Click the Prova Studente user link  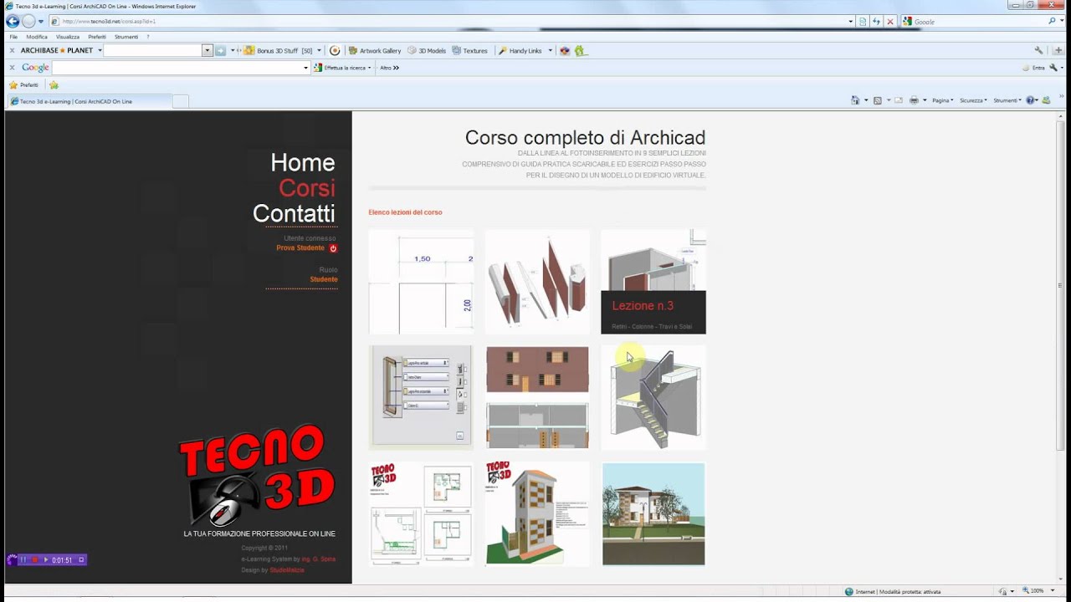pyautogui.click(x=300, y=248)
